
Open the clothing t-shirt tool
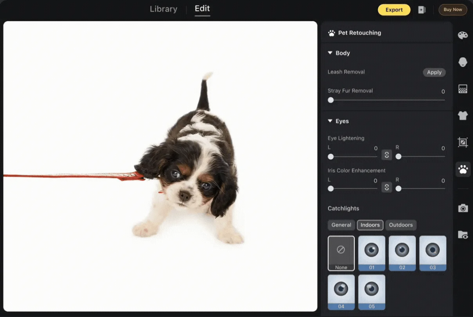[x=463, y=115]
